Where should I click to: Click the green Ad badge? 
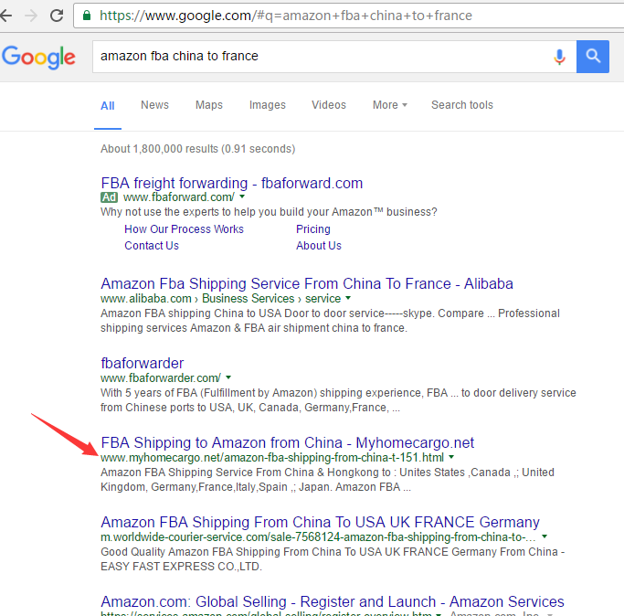click(x=109, y=197)
